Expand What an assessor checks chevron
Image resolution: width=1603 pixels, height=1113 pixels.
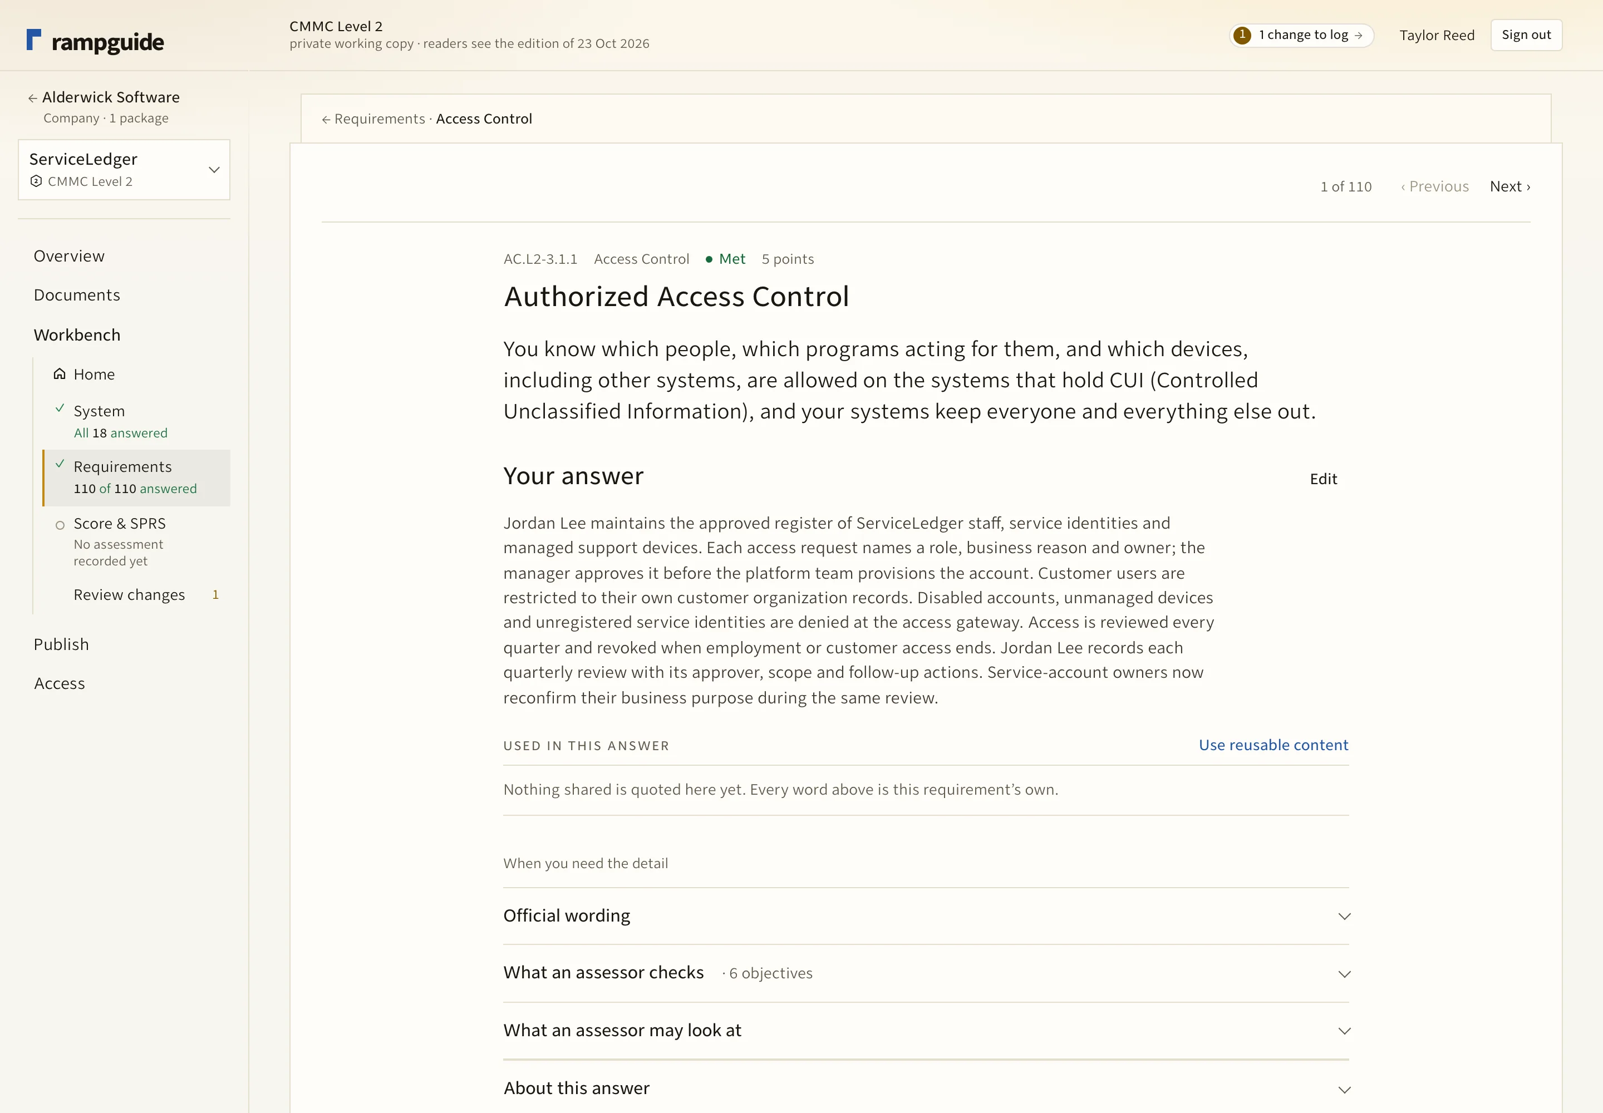tap(1344, 973)
